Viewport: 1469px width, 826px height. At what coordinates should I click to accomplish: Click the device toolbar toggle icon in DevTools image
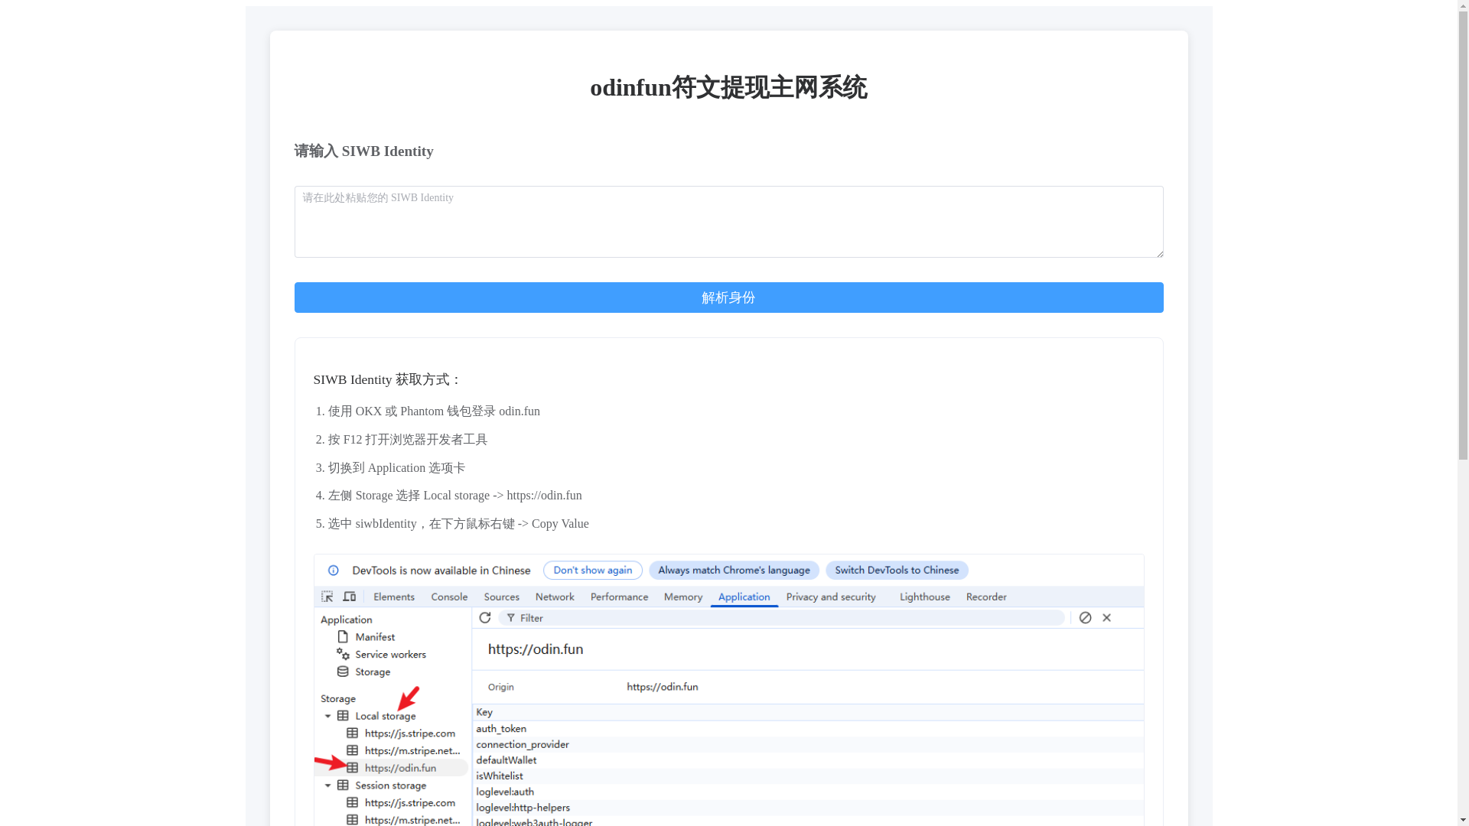[349, 597]
